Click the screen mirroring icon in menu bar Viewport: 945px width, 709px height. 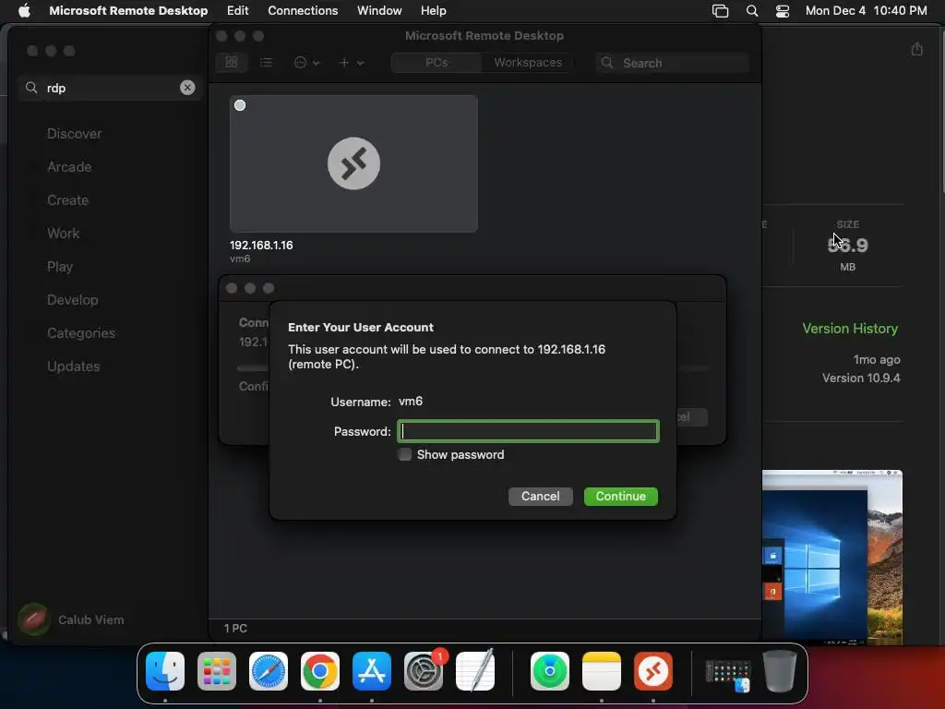[x=720, y=11]
